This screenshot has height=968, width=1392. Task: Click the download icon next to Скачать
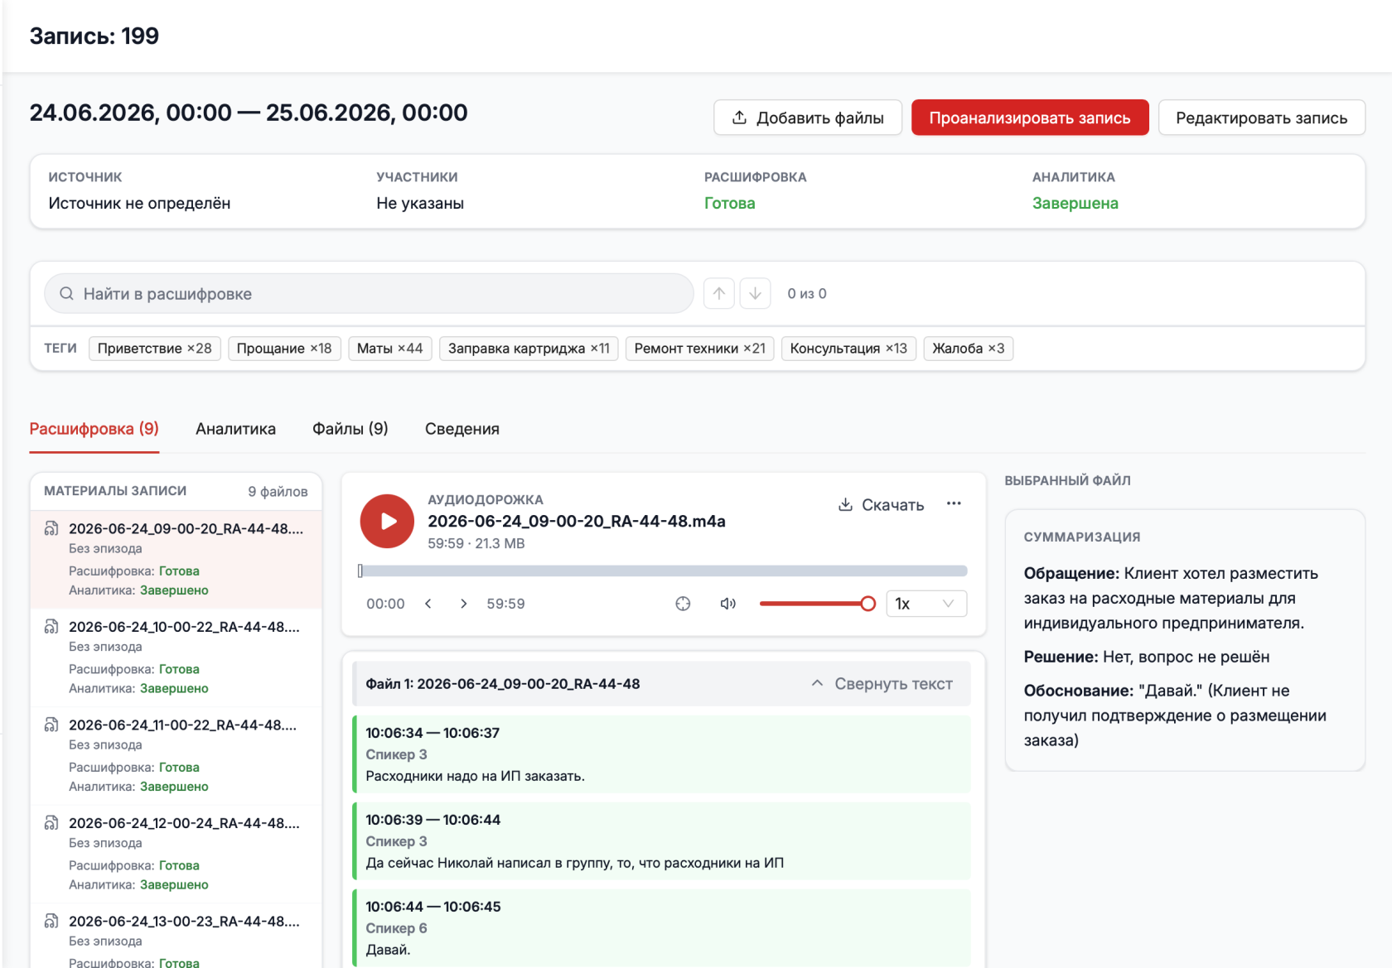coord(845,505)
